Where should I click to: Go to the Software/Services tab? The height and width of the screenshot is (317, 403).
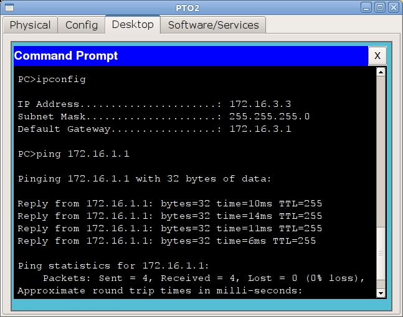point(213,25)
